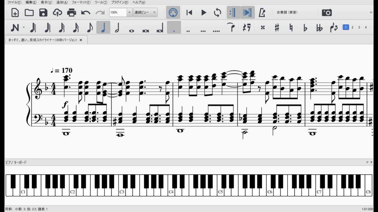Viewport: 378px width, 212px height.
Task: Toggle the MIDI input button
Action: click(173, 13)
